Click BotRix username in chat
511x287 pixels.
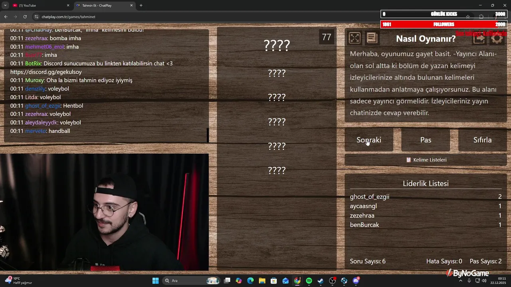coord(33,63)
